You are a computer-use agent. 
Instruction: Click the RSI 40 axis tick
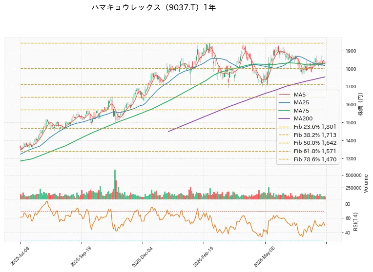tap(347, 233)
